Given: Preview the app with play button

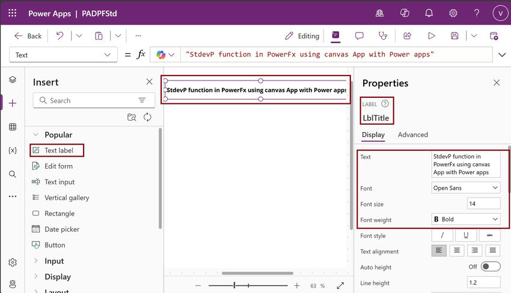Looking at the screenshot, I should [431, 36].
